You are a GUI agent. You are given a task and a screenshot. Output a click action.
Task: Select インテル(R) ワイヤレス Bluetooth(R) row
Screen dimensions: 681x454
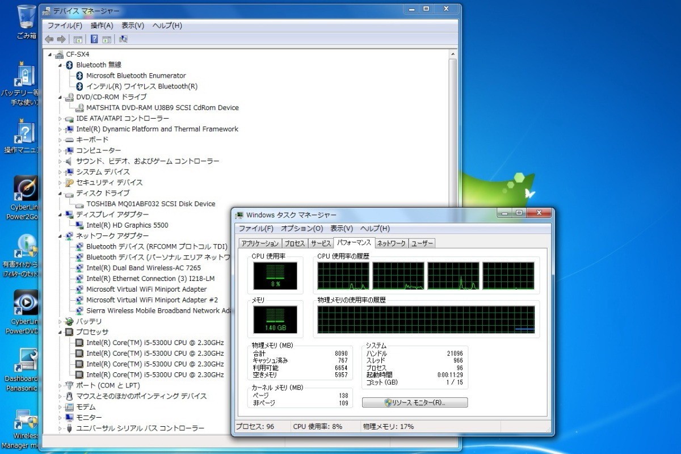(142, 86)
